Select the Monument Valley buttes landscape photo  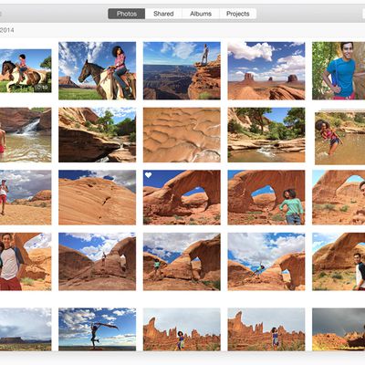pyautogui.click(x=266, y=70)
